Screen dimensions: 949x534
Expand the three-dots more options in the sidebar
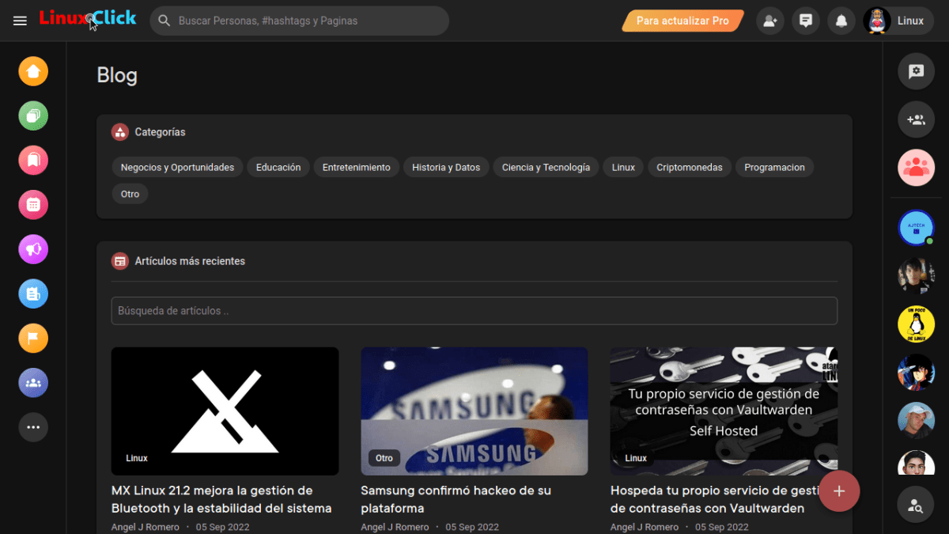click(33, 427)
